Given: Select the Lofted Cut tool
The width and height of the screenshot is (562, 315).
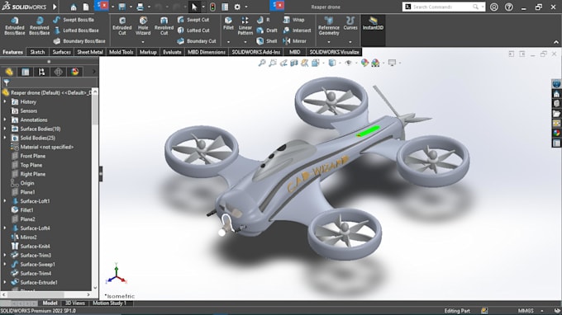Looking at the screenshot, I should [x=193, y=31].
